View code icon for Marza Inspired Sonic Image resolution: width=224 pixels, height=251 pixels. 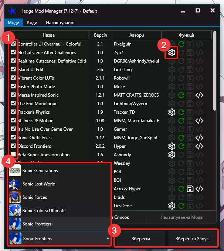199,95
